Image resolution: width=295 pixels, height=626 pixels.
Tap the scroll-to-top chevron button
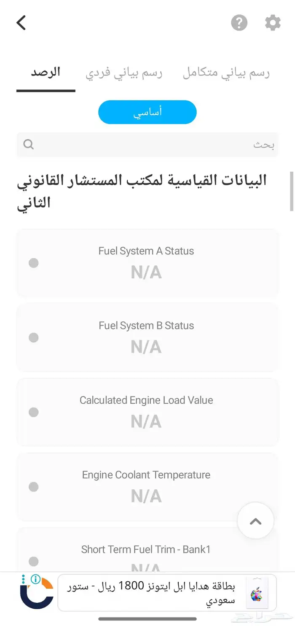(x=255, y=521)
